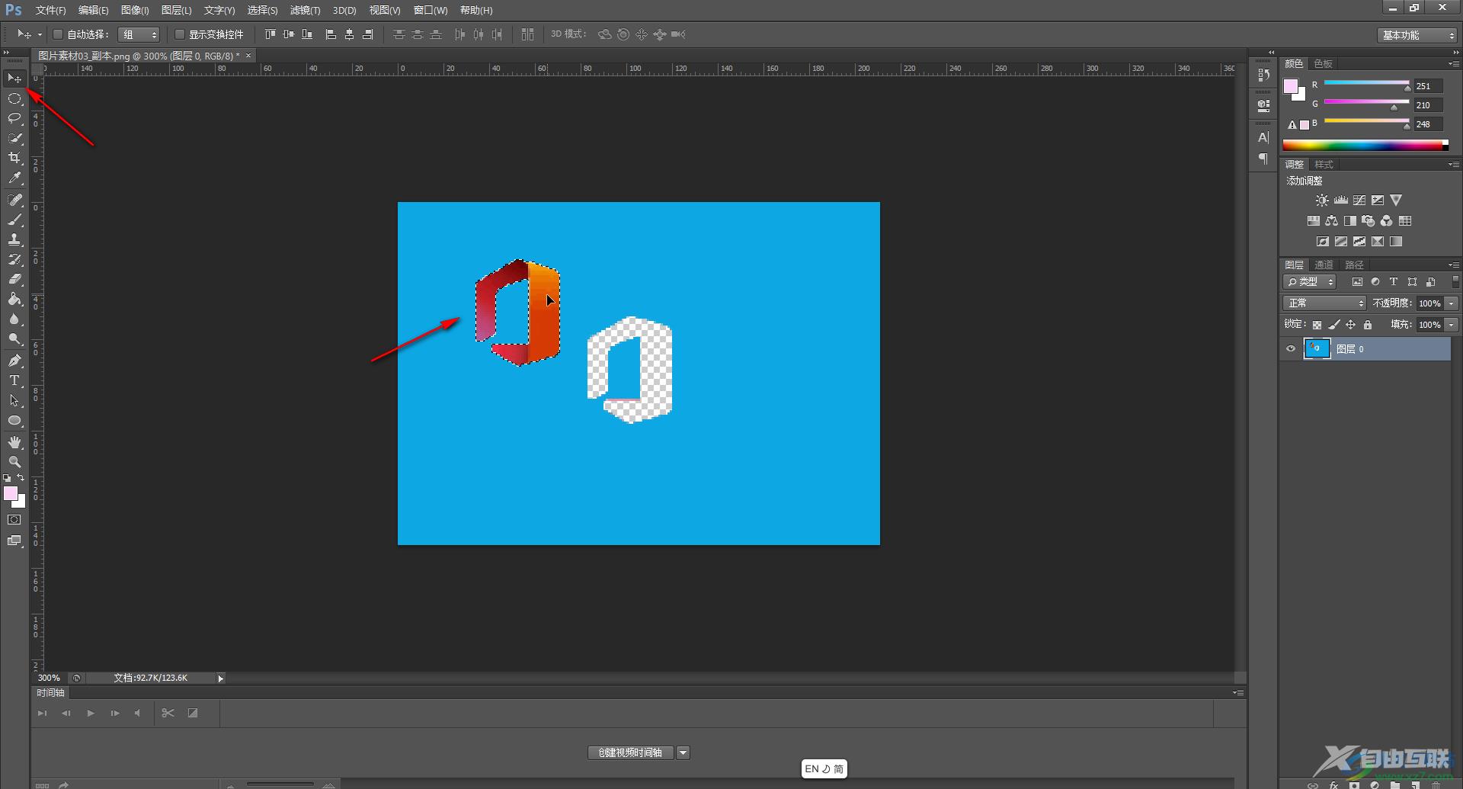This screenshot has width=1463, height=789.
Task: Open the 类型 layer filter dropdown
Action: click(1311, 282)
